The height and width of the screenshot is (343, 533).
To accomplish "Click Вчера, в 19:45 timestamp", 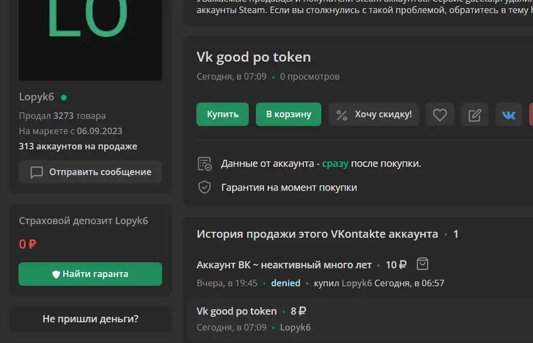I will (227, 283).
